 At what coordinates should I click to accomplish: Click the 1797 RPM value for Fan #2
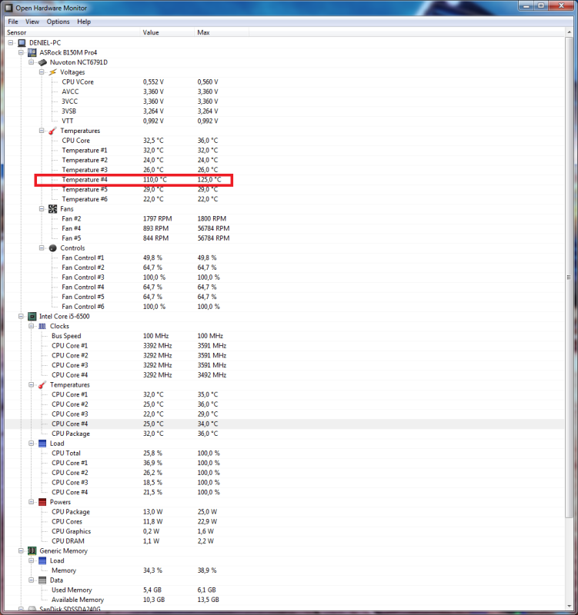click(x=158, y=219)
